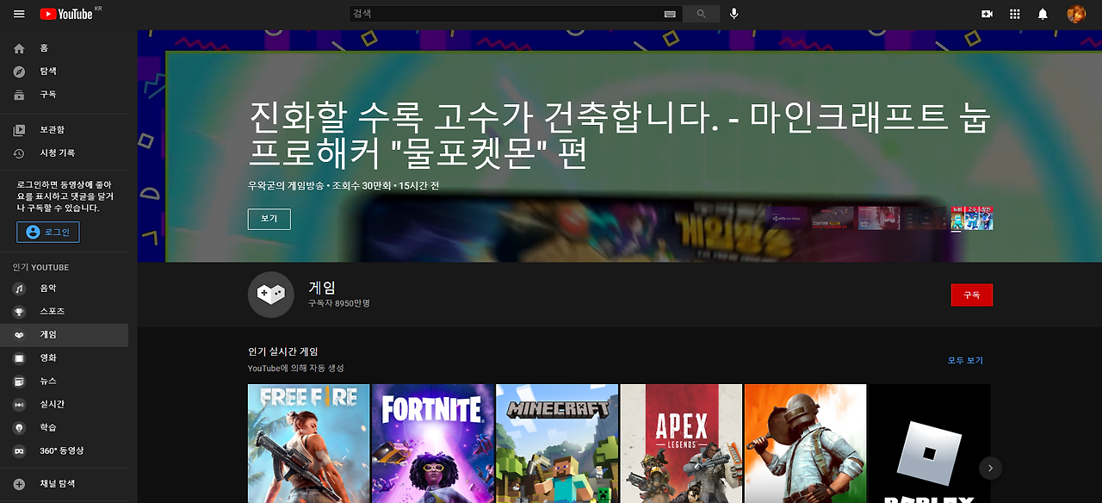Open the on-screen keyboard icon

(x=670, y=14)
